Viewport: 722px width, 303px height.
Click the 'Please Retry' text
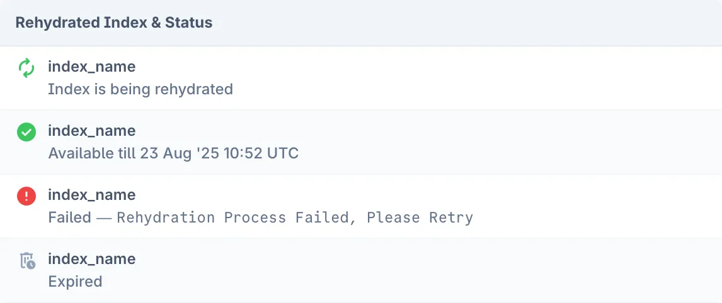click(x=420, y=218)
